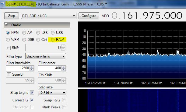186x112 pixels.
Task: Uncheck Correct IQ option
Action: (x=32, y=100)
